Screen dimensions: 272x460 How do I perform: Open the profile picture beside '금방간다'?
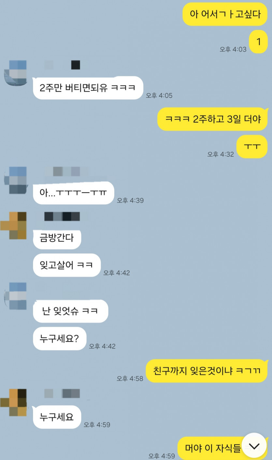(14, 226)
